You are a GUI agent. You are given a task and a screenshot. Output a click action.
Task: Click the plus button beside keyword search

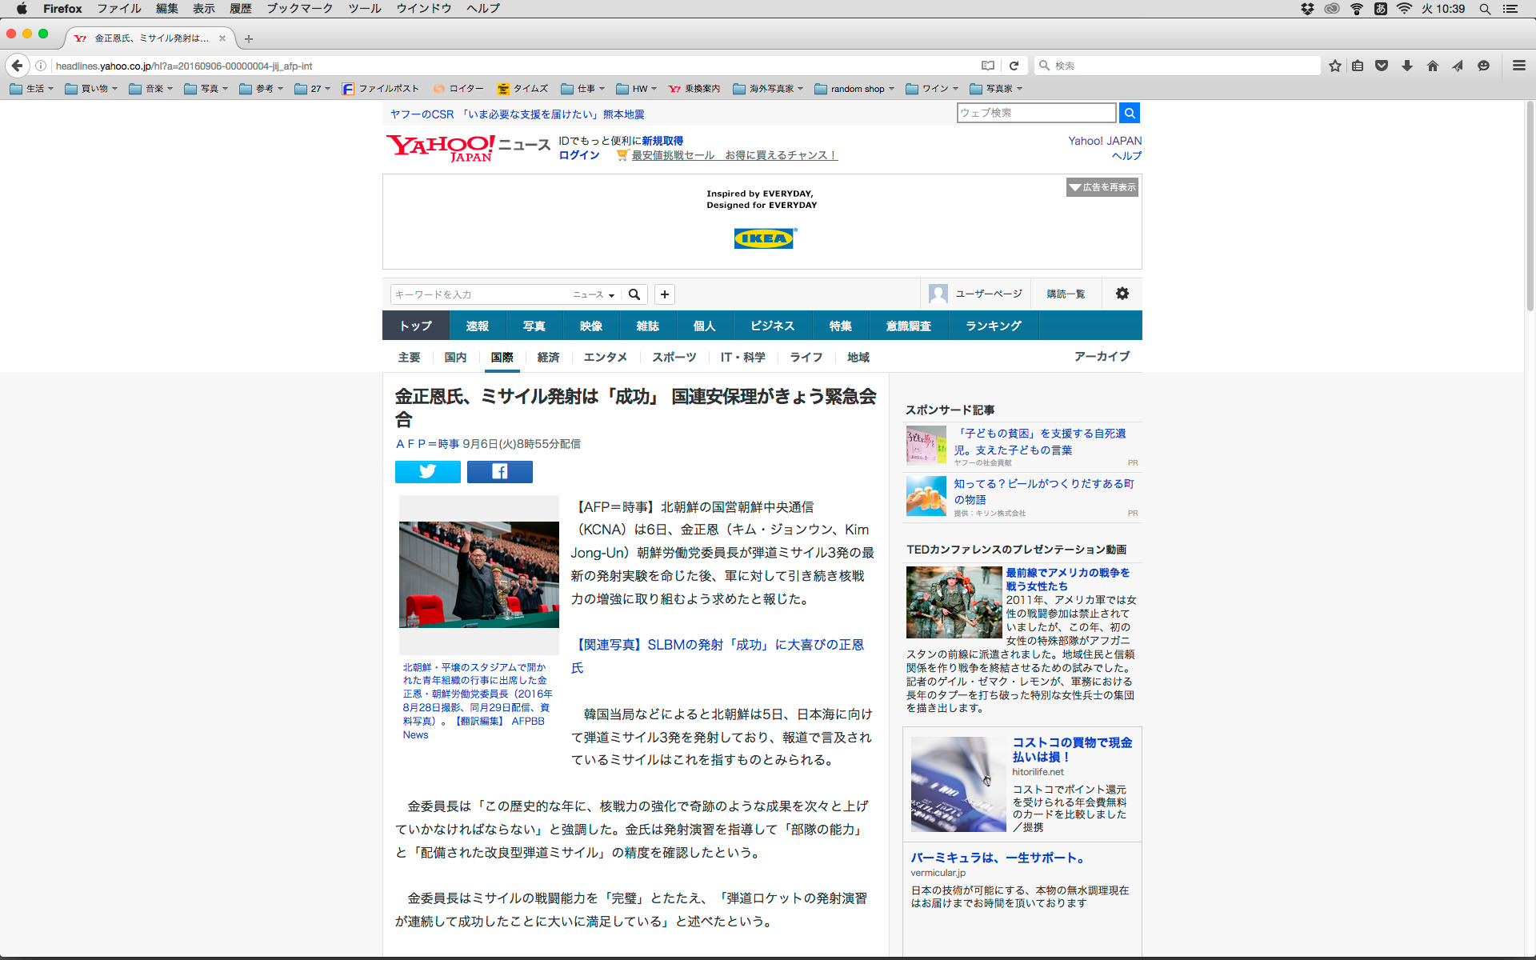click(x=664, y=294)
